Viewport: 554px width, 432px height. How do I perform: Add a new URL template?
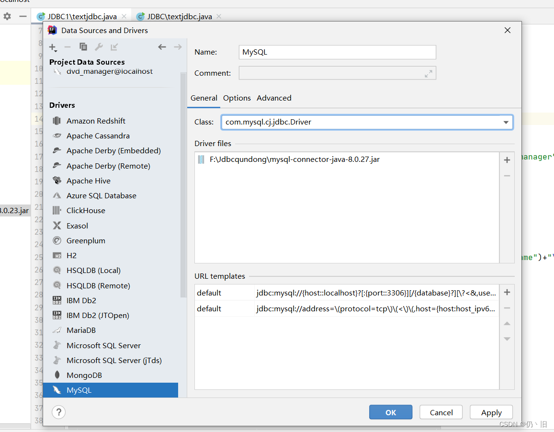click(507, 292)
